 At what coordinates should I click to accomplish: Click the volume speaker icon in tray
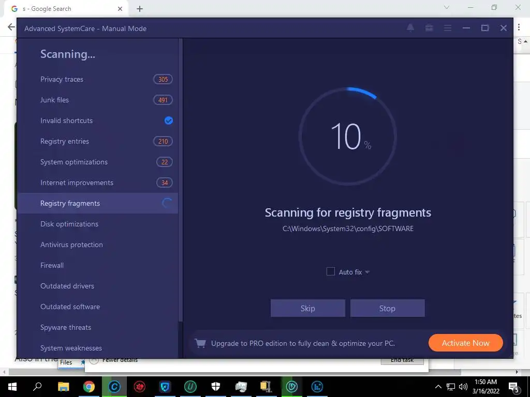pyautogui.click(x=463, y=387)
